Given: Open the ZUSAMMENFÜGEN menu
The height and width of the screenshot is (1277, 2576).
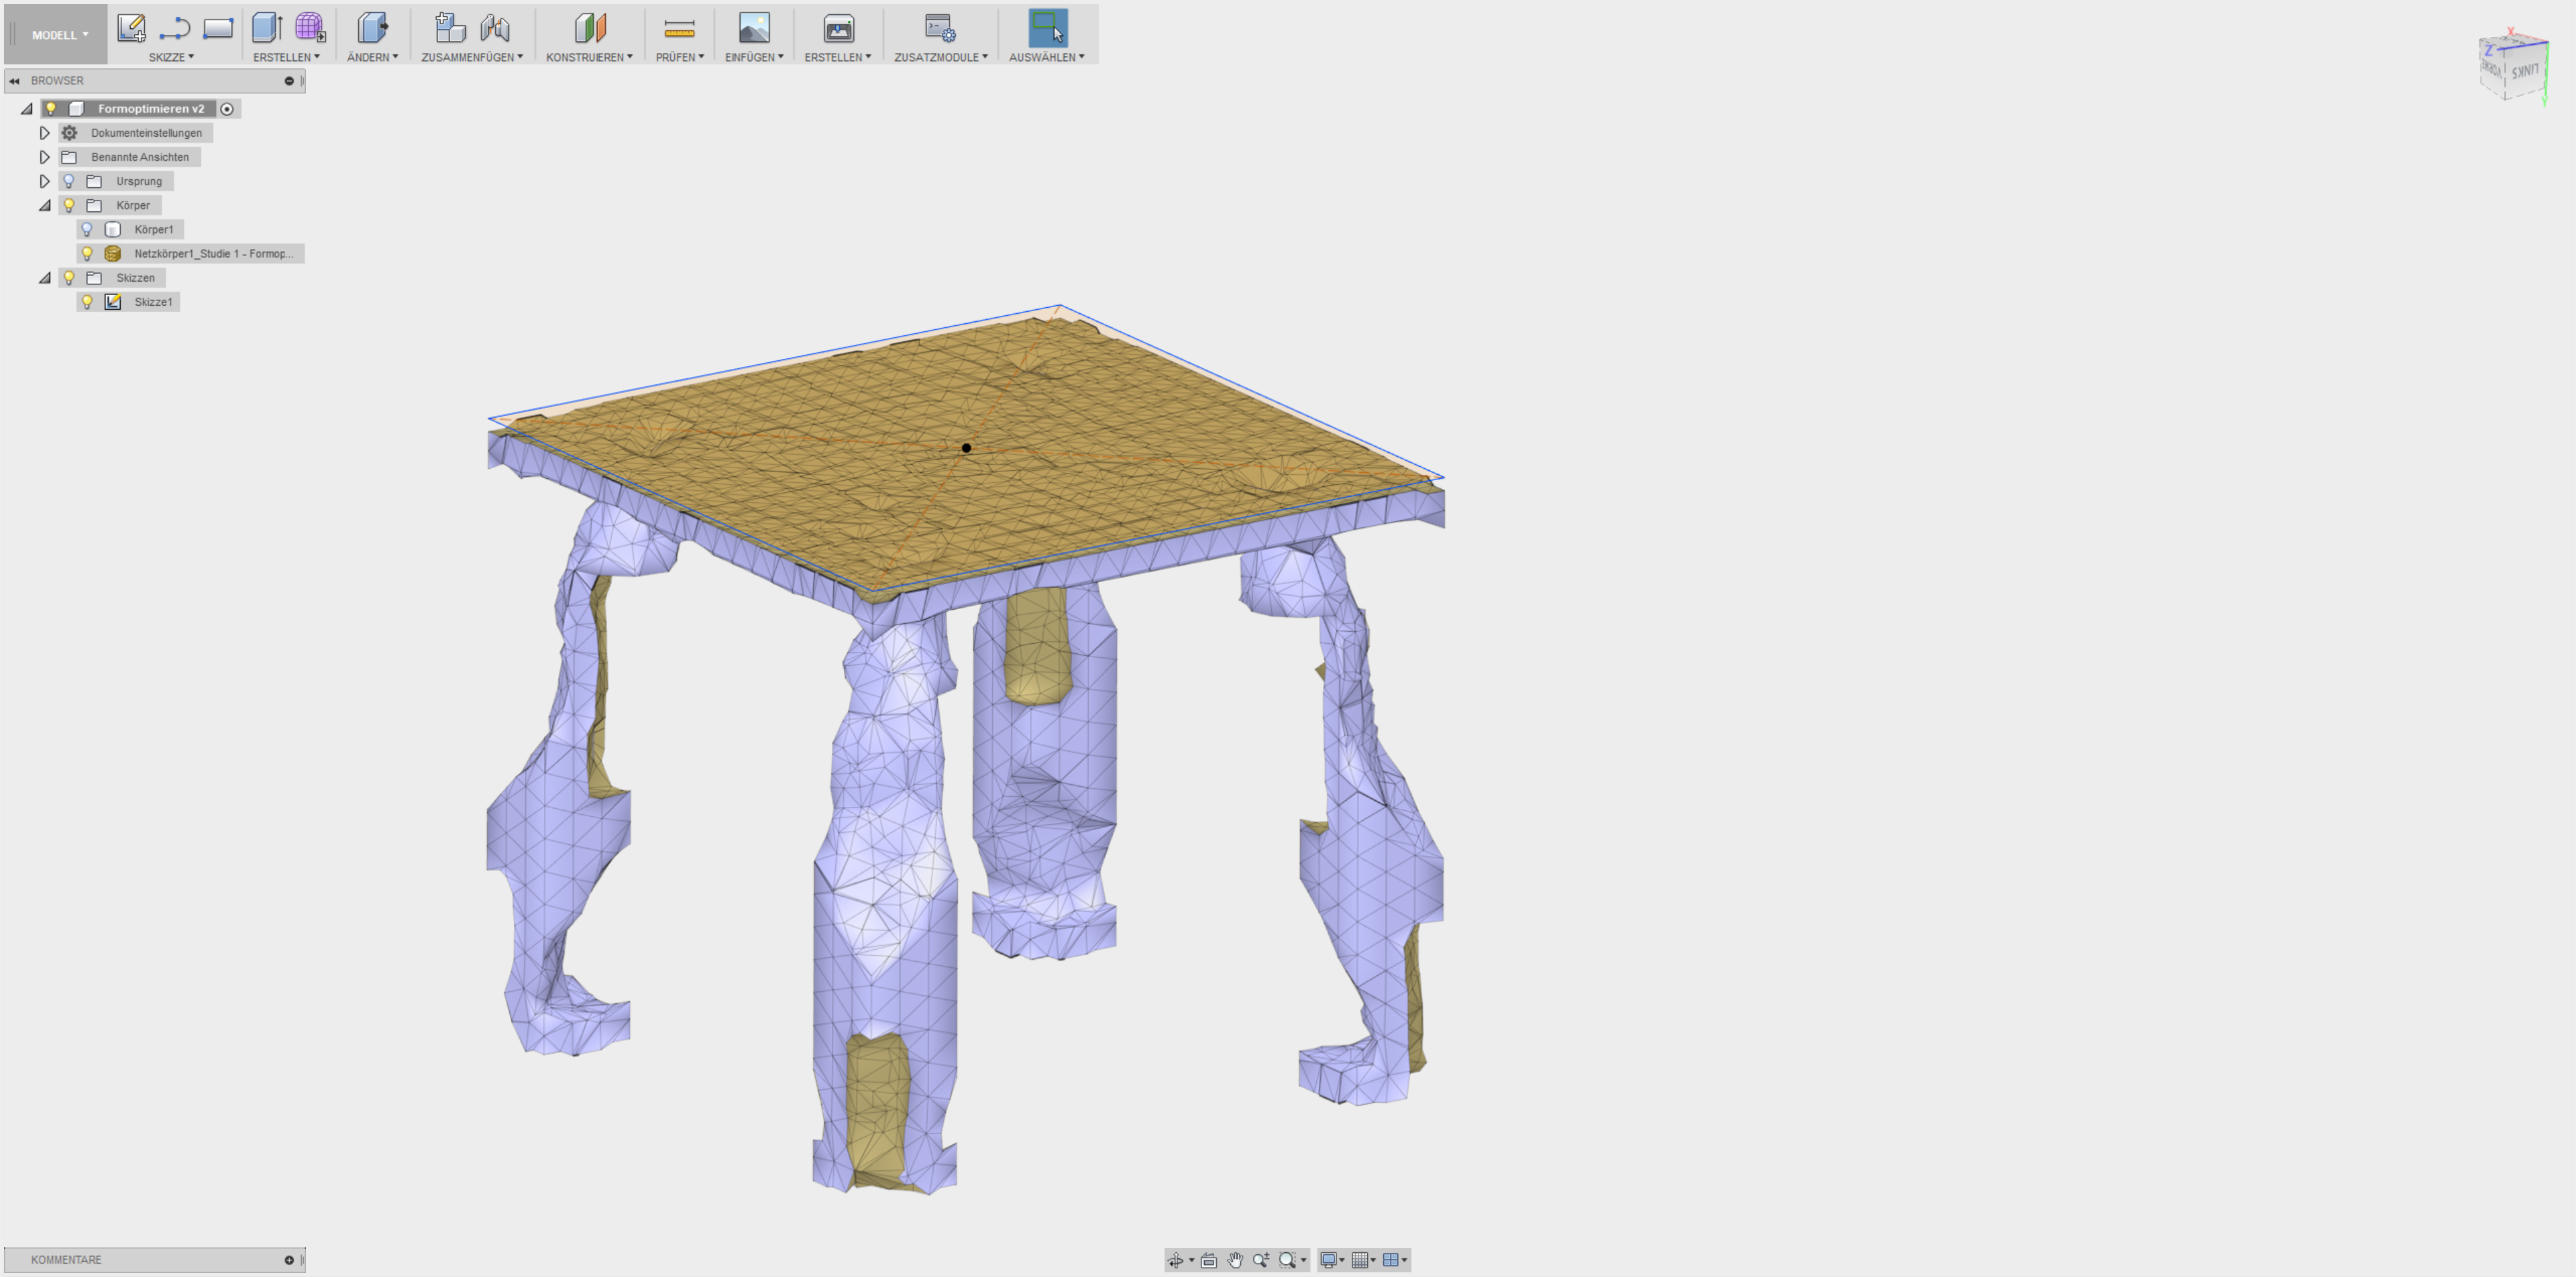Looking at the screenshot, I should coord(472,57).
